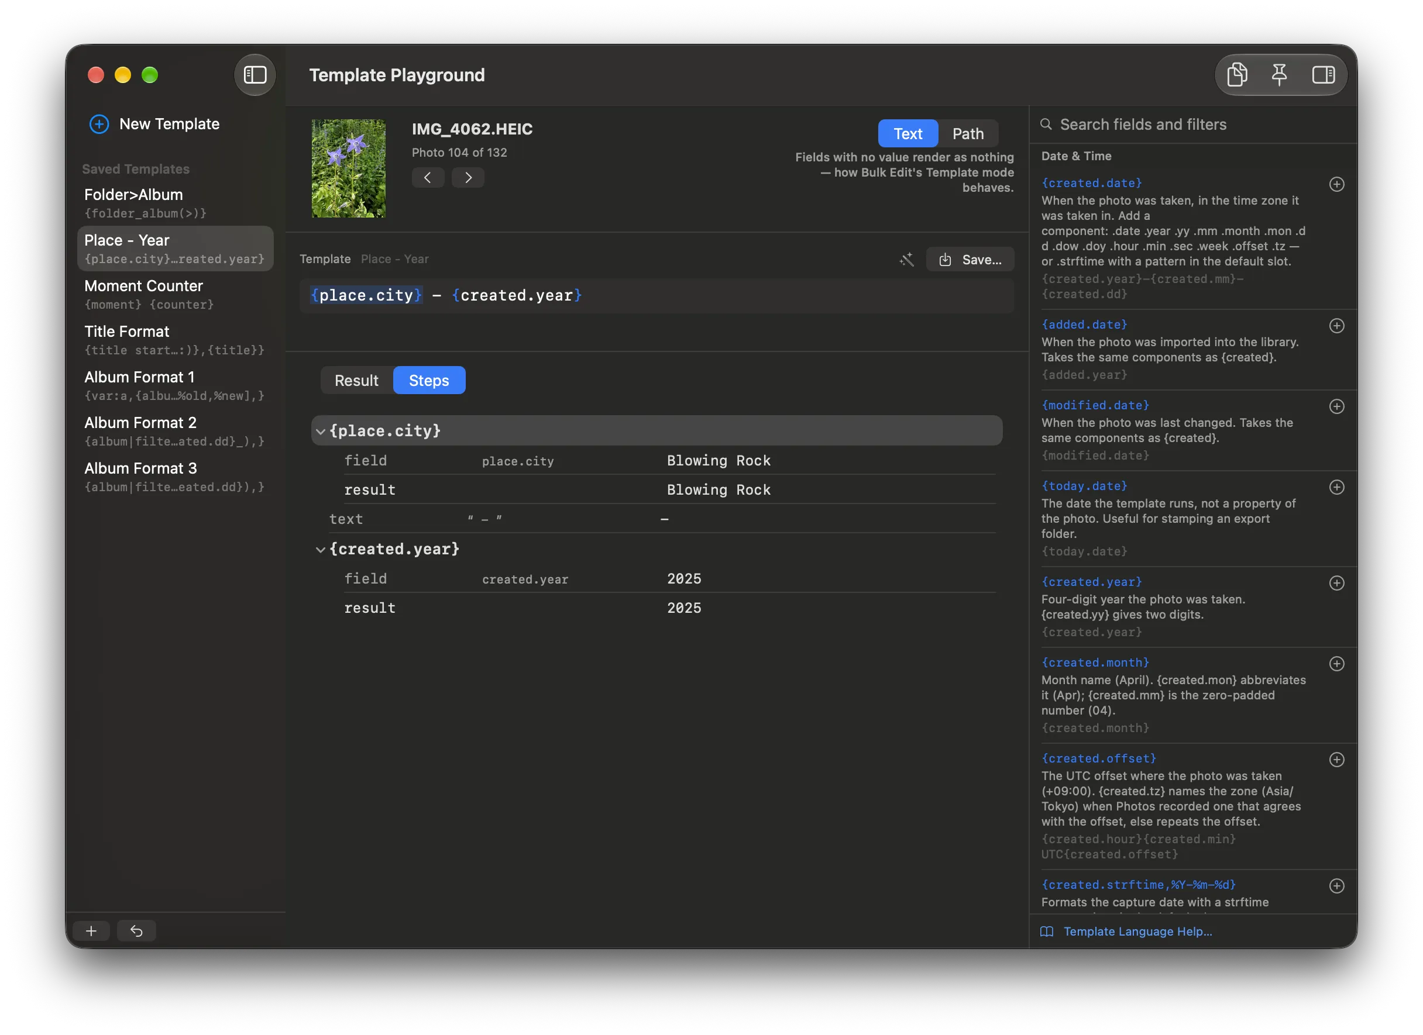Click the {created.year} token in template
This screenshot has width=1423, height=1035.
click(517, 295)
